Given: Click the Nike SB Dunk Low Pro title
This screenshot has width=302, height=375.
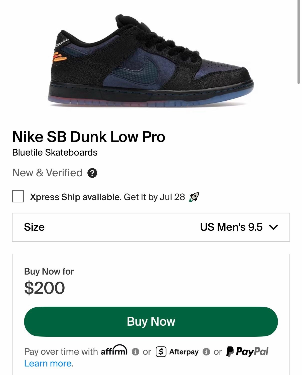Looking at the screenshot, I should pyautogui.click(x=89, y=137).
